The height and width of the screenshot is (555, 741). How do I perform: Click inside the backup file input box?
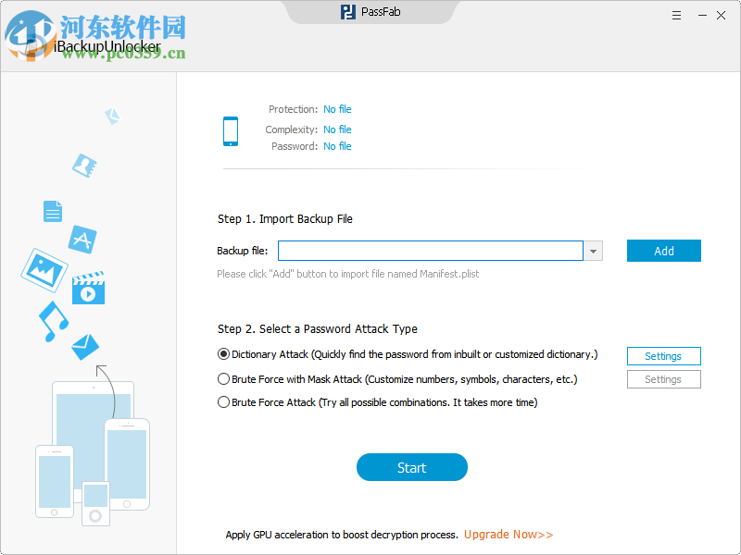click(431, 251)
